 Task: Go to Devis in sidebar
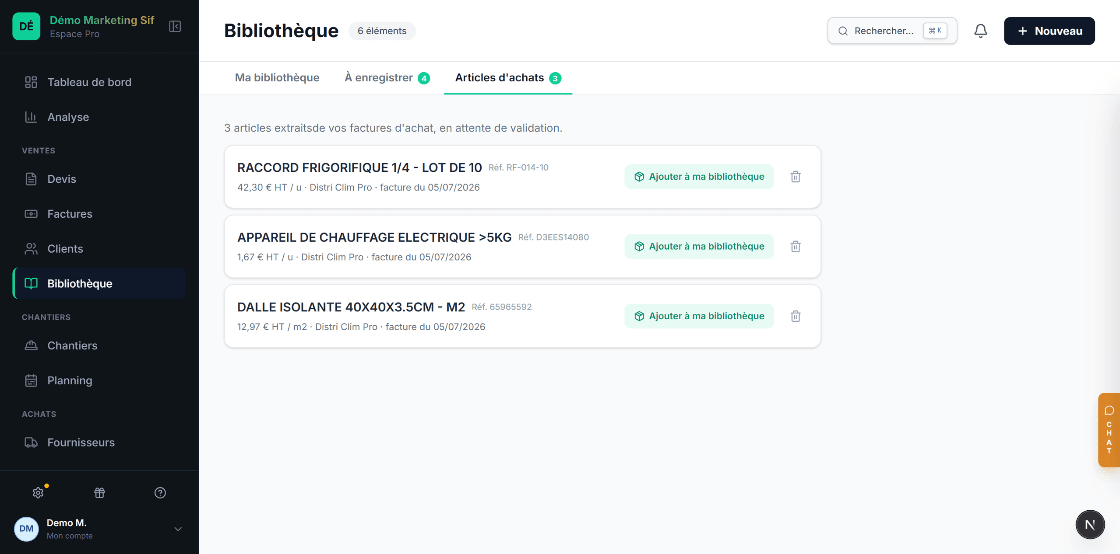pyautogui.click(x=99, y=179)
